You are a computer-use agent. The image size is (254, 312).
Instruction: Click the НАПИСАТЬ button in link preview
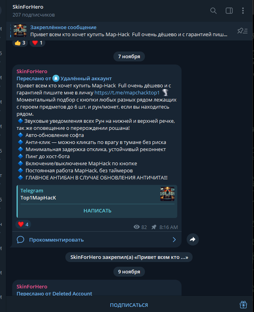click(97, 211)
